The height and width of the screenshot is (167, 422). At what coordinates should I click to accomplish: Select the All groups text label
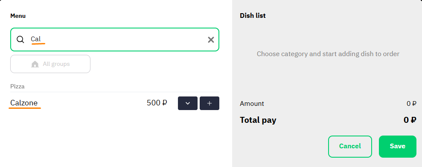click(56, 64)
